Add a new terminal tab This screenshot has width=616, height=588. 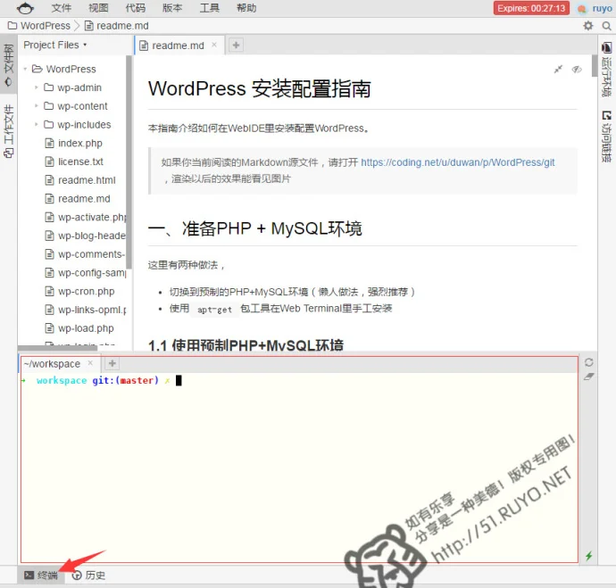(x=112, y=363)
